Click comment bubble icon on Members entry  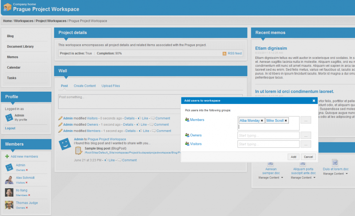click(154, 131)
